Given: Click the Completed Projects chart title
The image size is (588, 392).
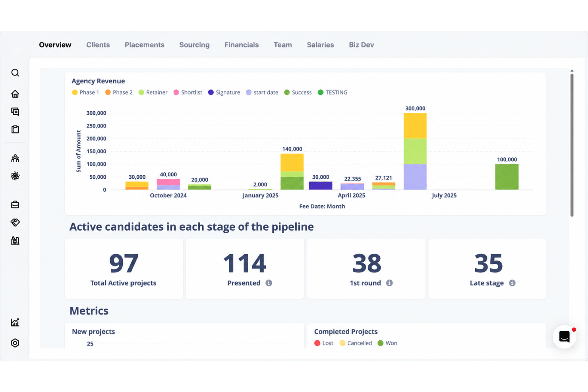Looking at the screenshot, I should tap(346, 332).
